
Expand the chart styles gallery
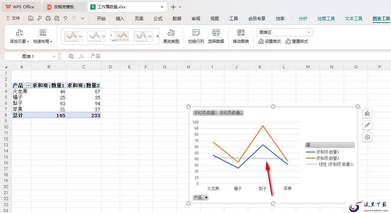(x=158, y=36)
